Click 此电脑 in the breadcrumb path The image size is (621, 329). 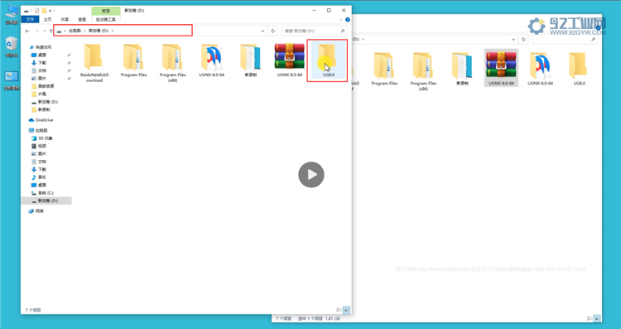(75, 31)
